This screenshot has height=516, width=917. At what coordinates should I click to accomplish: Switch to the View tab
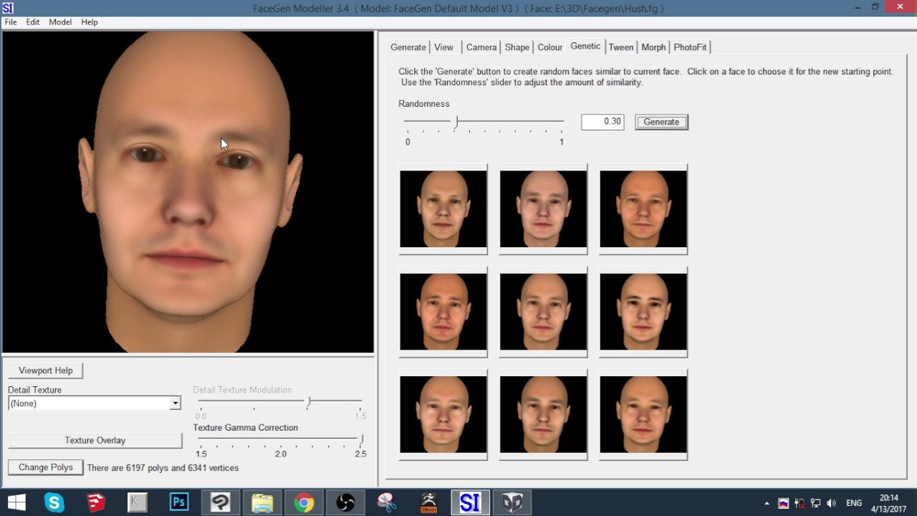[444, 47]
